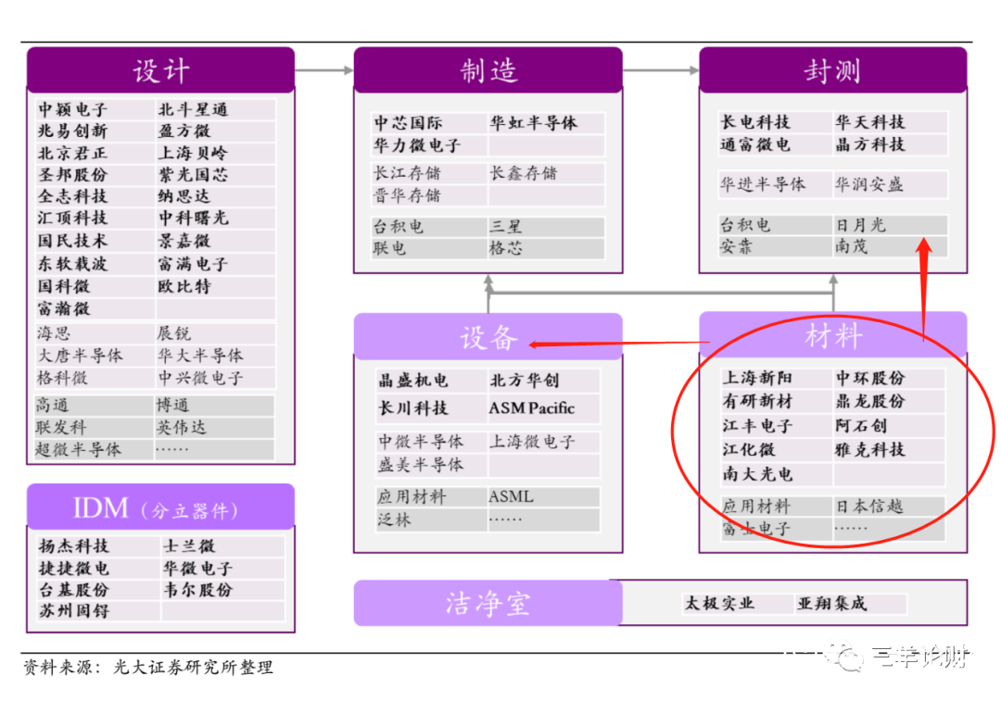Select the text 英伟达
1001x701 pixels.
point(182,428)
